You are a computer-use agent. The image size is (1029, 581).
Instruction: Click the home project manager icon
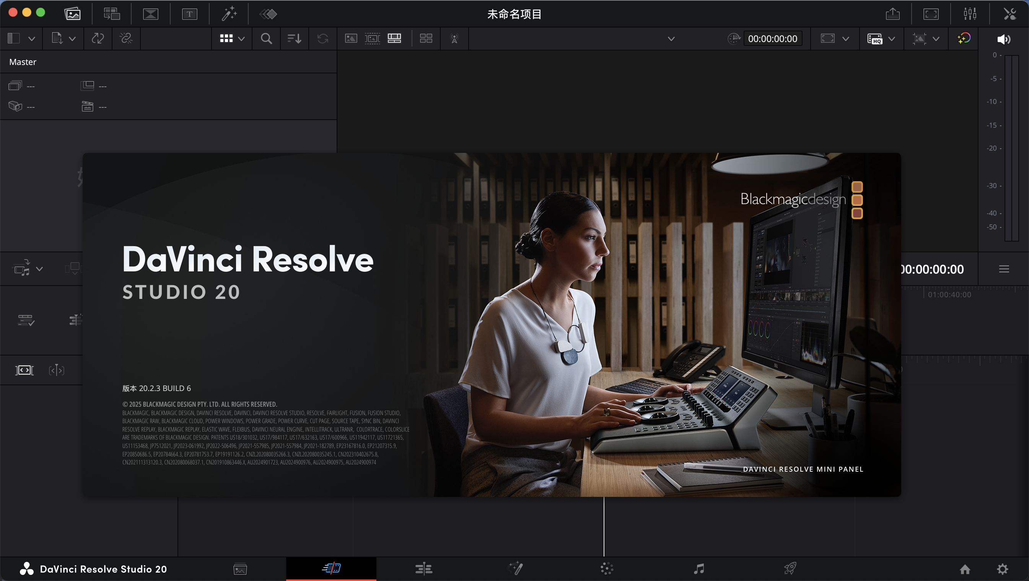tap(965, 569)
